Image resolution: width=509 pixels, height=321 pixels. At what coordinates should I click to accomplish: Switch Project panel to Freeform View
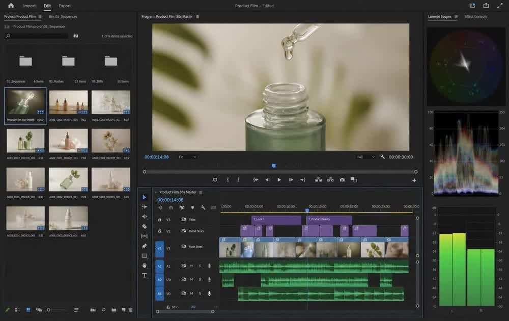click(39, 310)
